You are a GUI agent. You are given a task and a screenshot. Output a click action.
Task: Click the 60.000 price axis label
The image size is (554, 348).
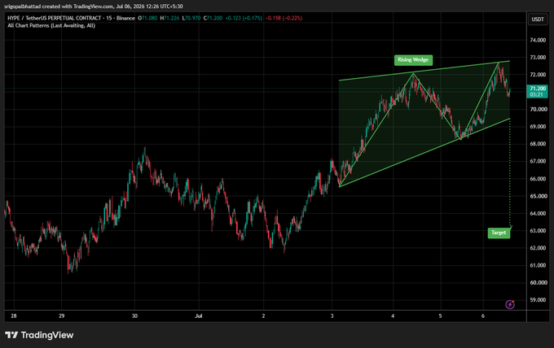point(538,282)
